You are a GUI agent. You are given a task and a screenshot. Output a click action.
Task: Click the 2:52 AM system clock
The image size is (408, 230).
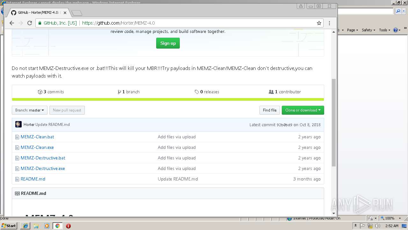(392, 226)
